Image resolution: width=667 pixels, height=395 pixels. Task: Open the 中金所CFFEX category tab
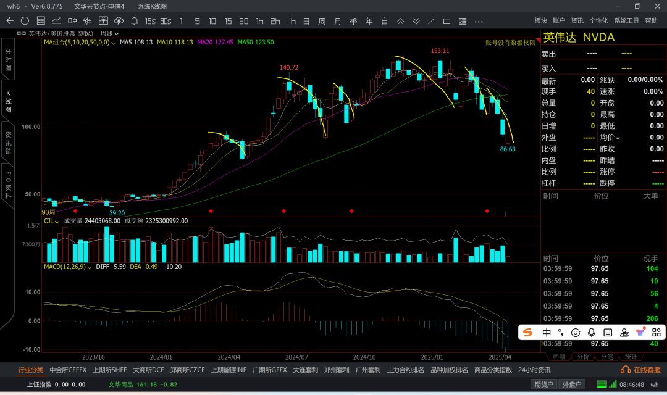point(68,370)
